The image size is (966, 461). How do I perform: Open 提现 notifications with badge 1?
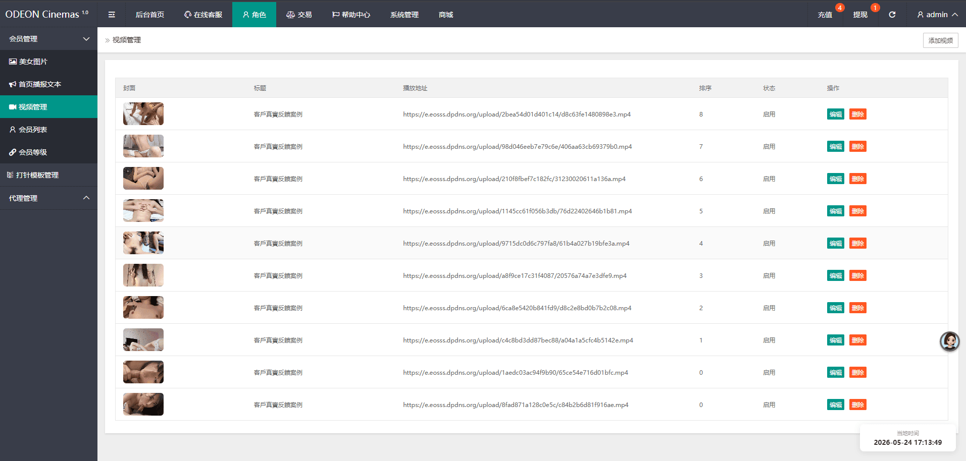pyautogui.click(x=860, y=15)
